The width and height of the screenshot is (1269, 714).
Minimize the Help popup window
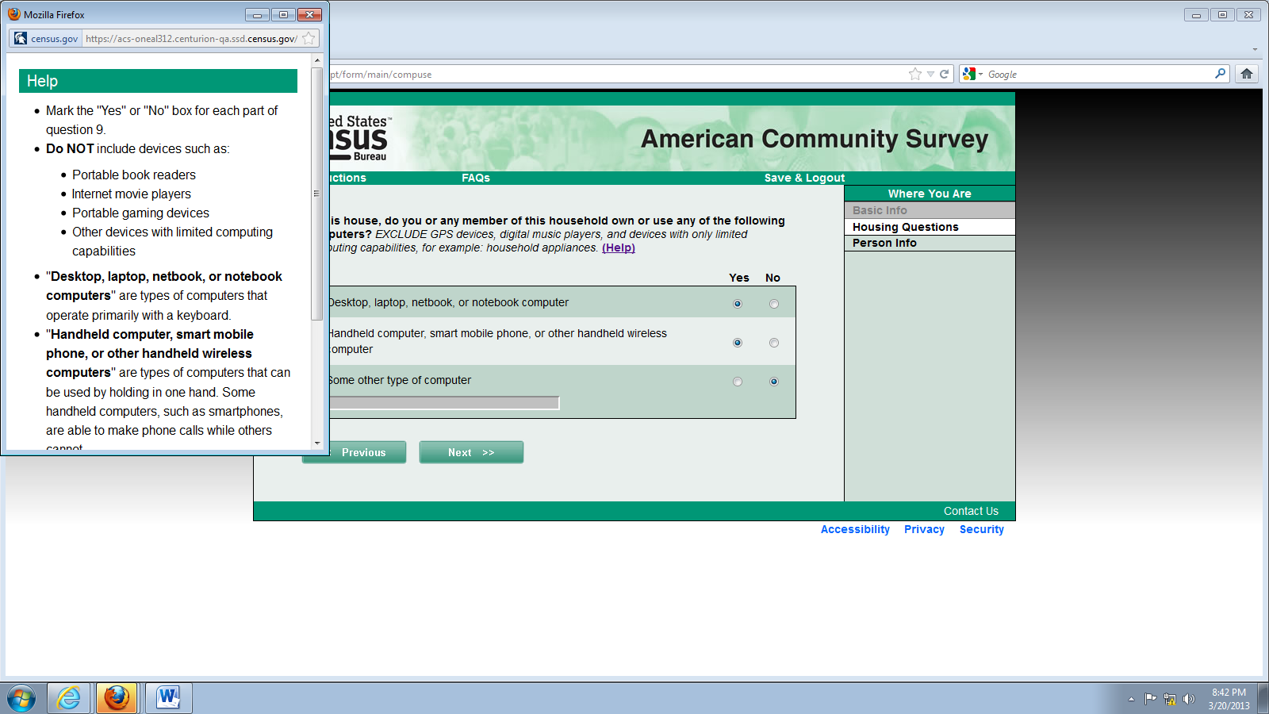pos(257,14)
